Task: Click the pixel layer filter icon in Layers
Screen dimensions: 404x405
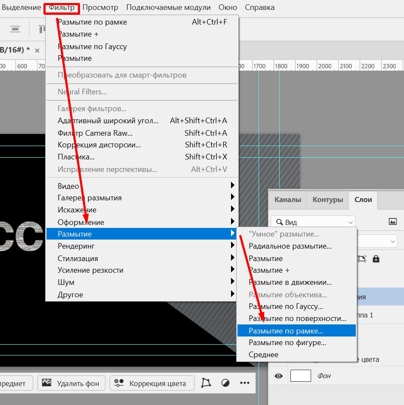Action: pos(392,221)
